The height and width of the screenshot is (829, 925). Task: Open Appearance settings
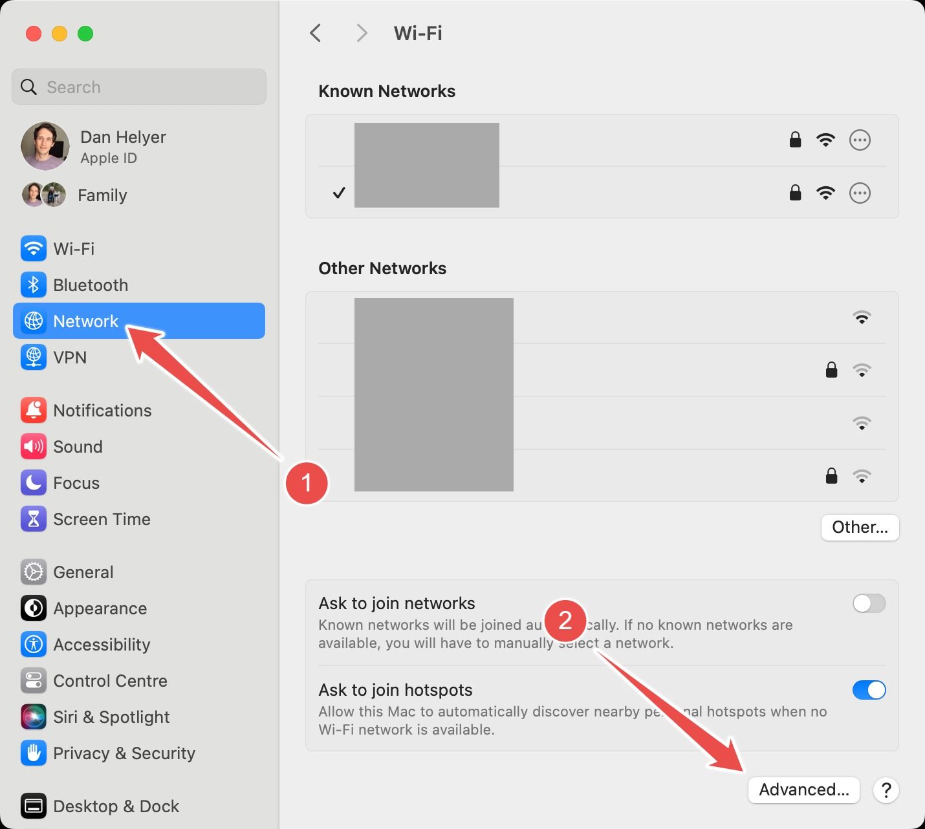tap(138, 608)
